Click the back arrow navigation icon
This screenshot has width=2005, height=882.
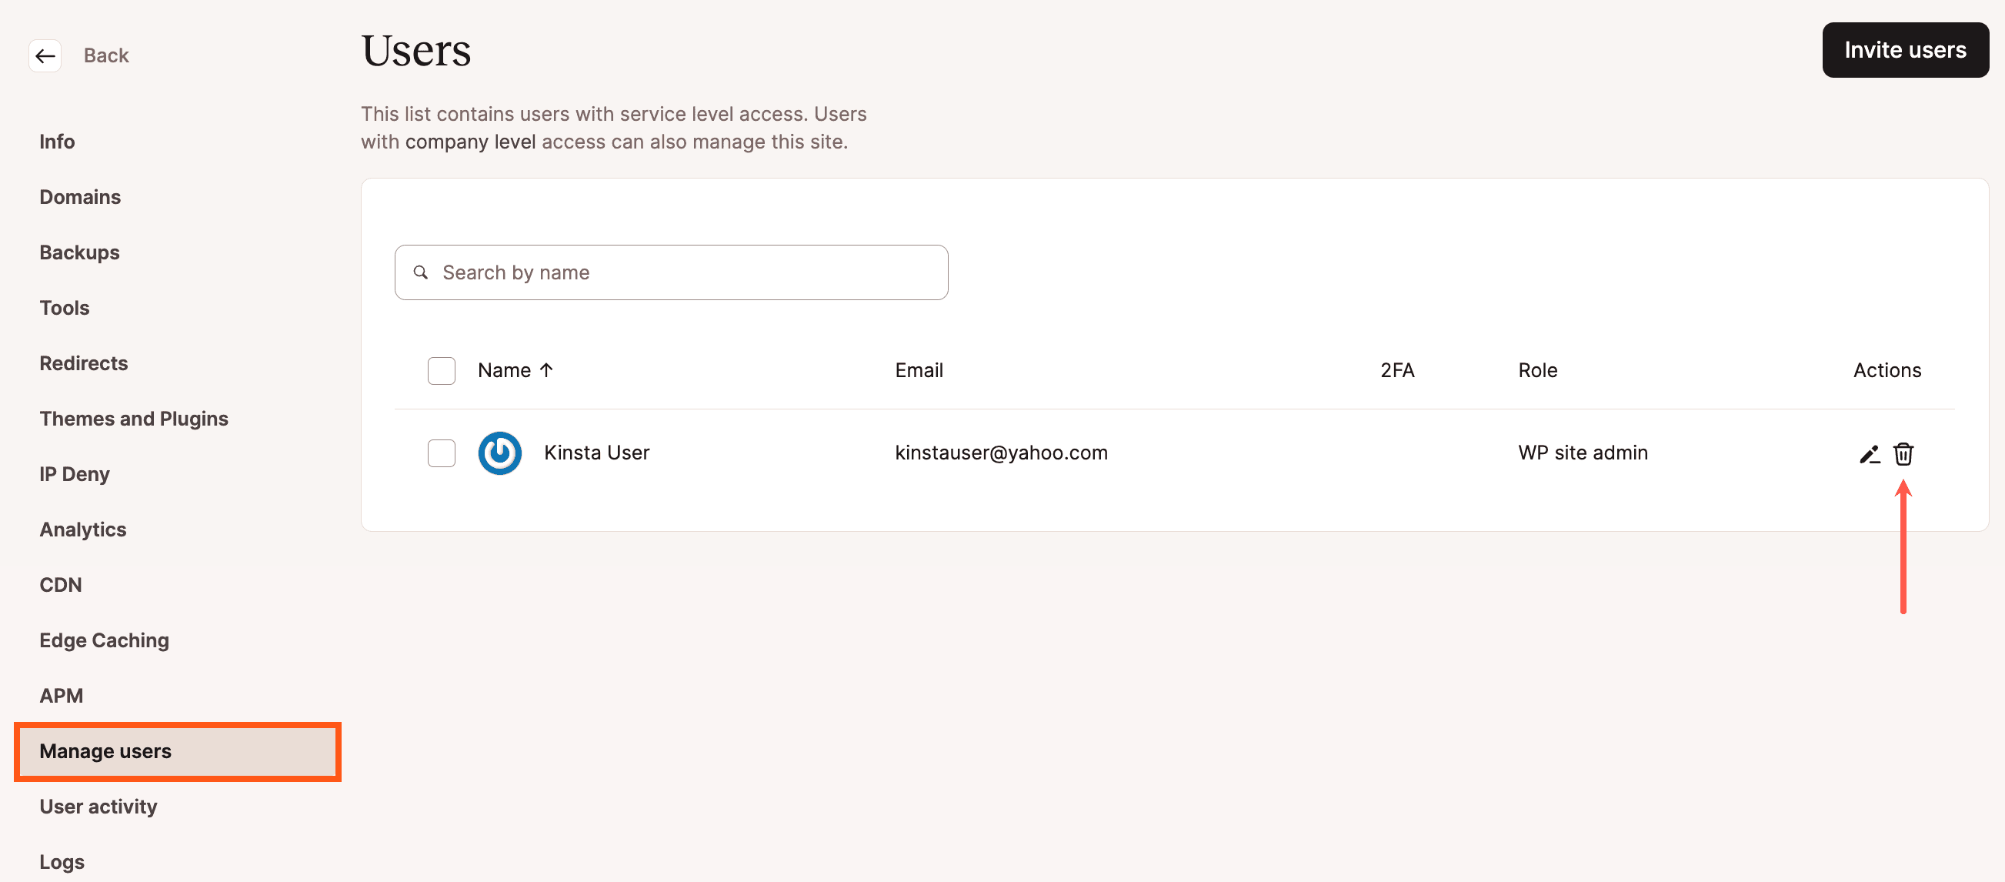[45, 54]
